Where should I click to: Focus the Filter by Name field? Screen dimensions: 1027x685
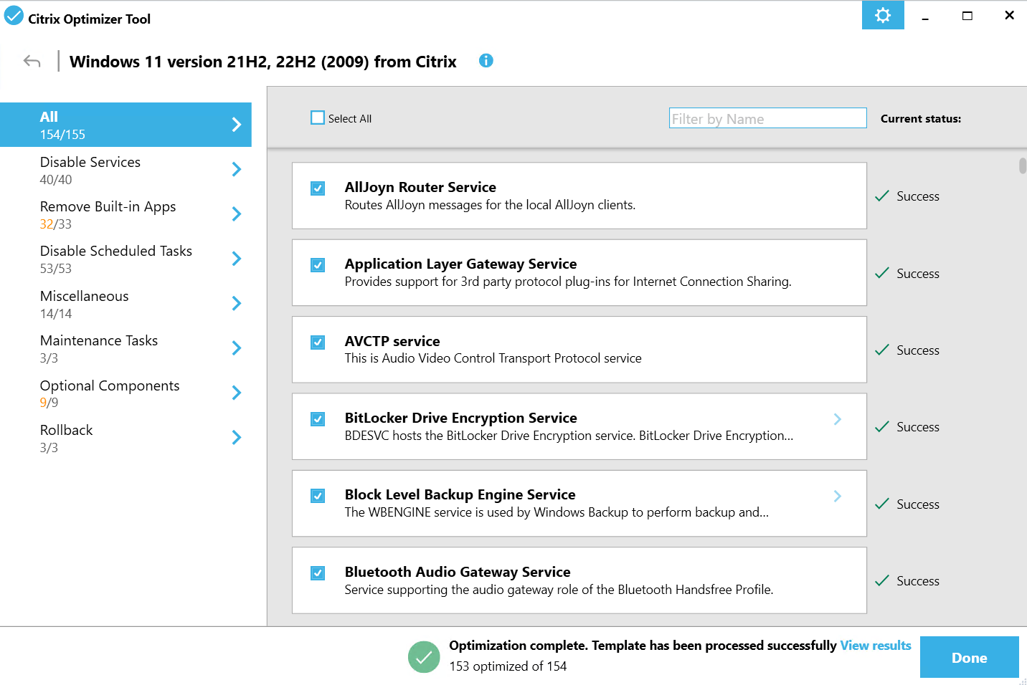(x=768, y=118)
